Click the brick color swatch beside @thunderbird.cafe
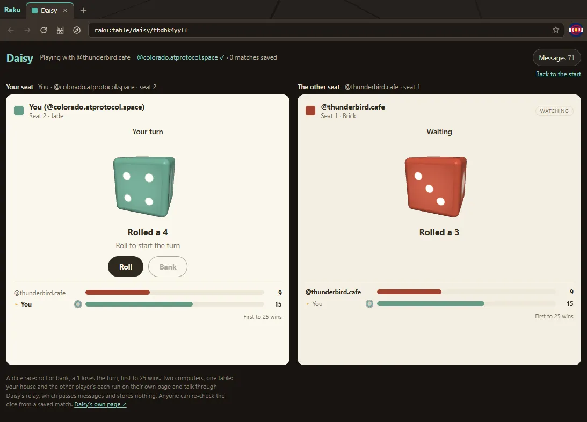 point(310,111)
